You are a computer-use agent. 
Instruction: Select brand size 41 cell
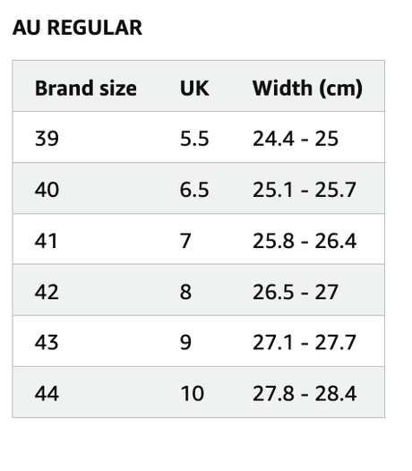[46, 241]
